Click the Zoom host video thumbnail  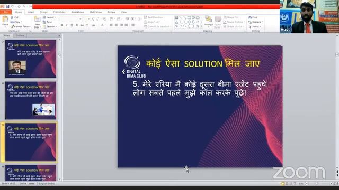tap(309, 16)
